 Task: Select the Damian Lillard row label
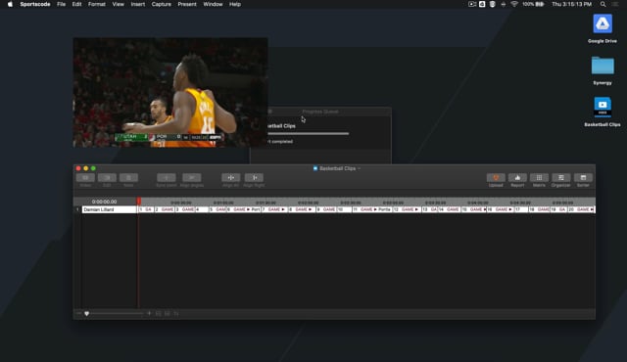click(110, 209)
